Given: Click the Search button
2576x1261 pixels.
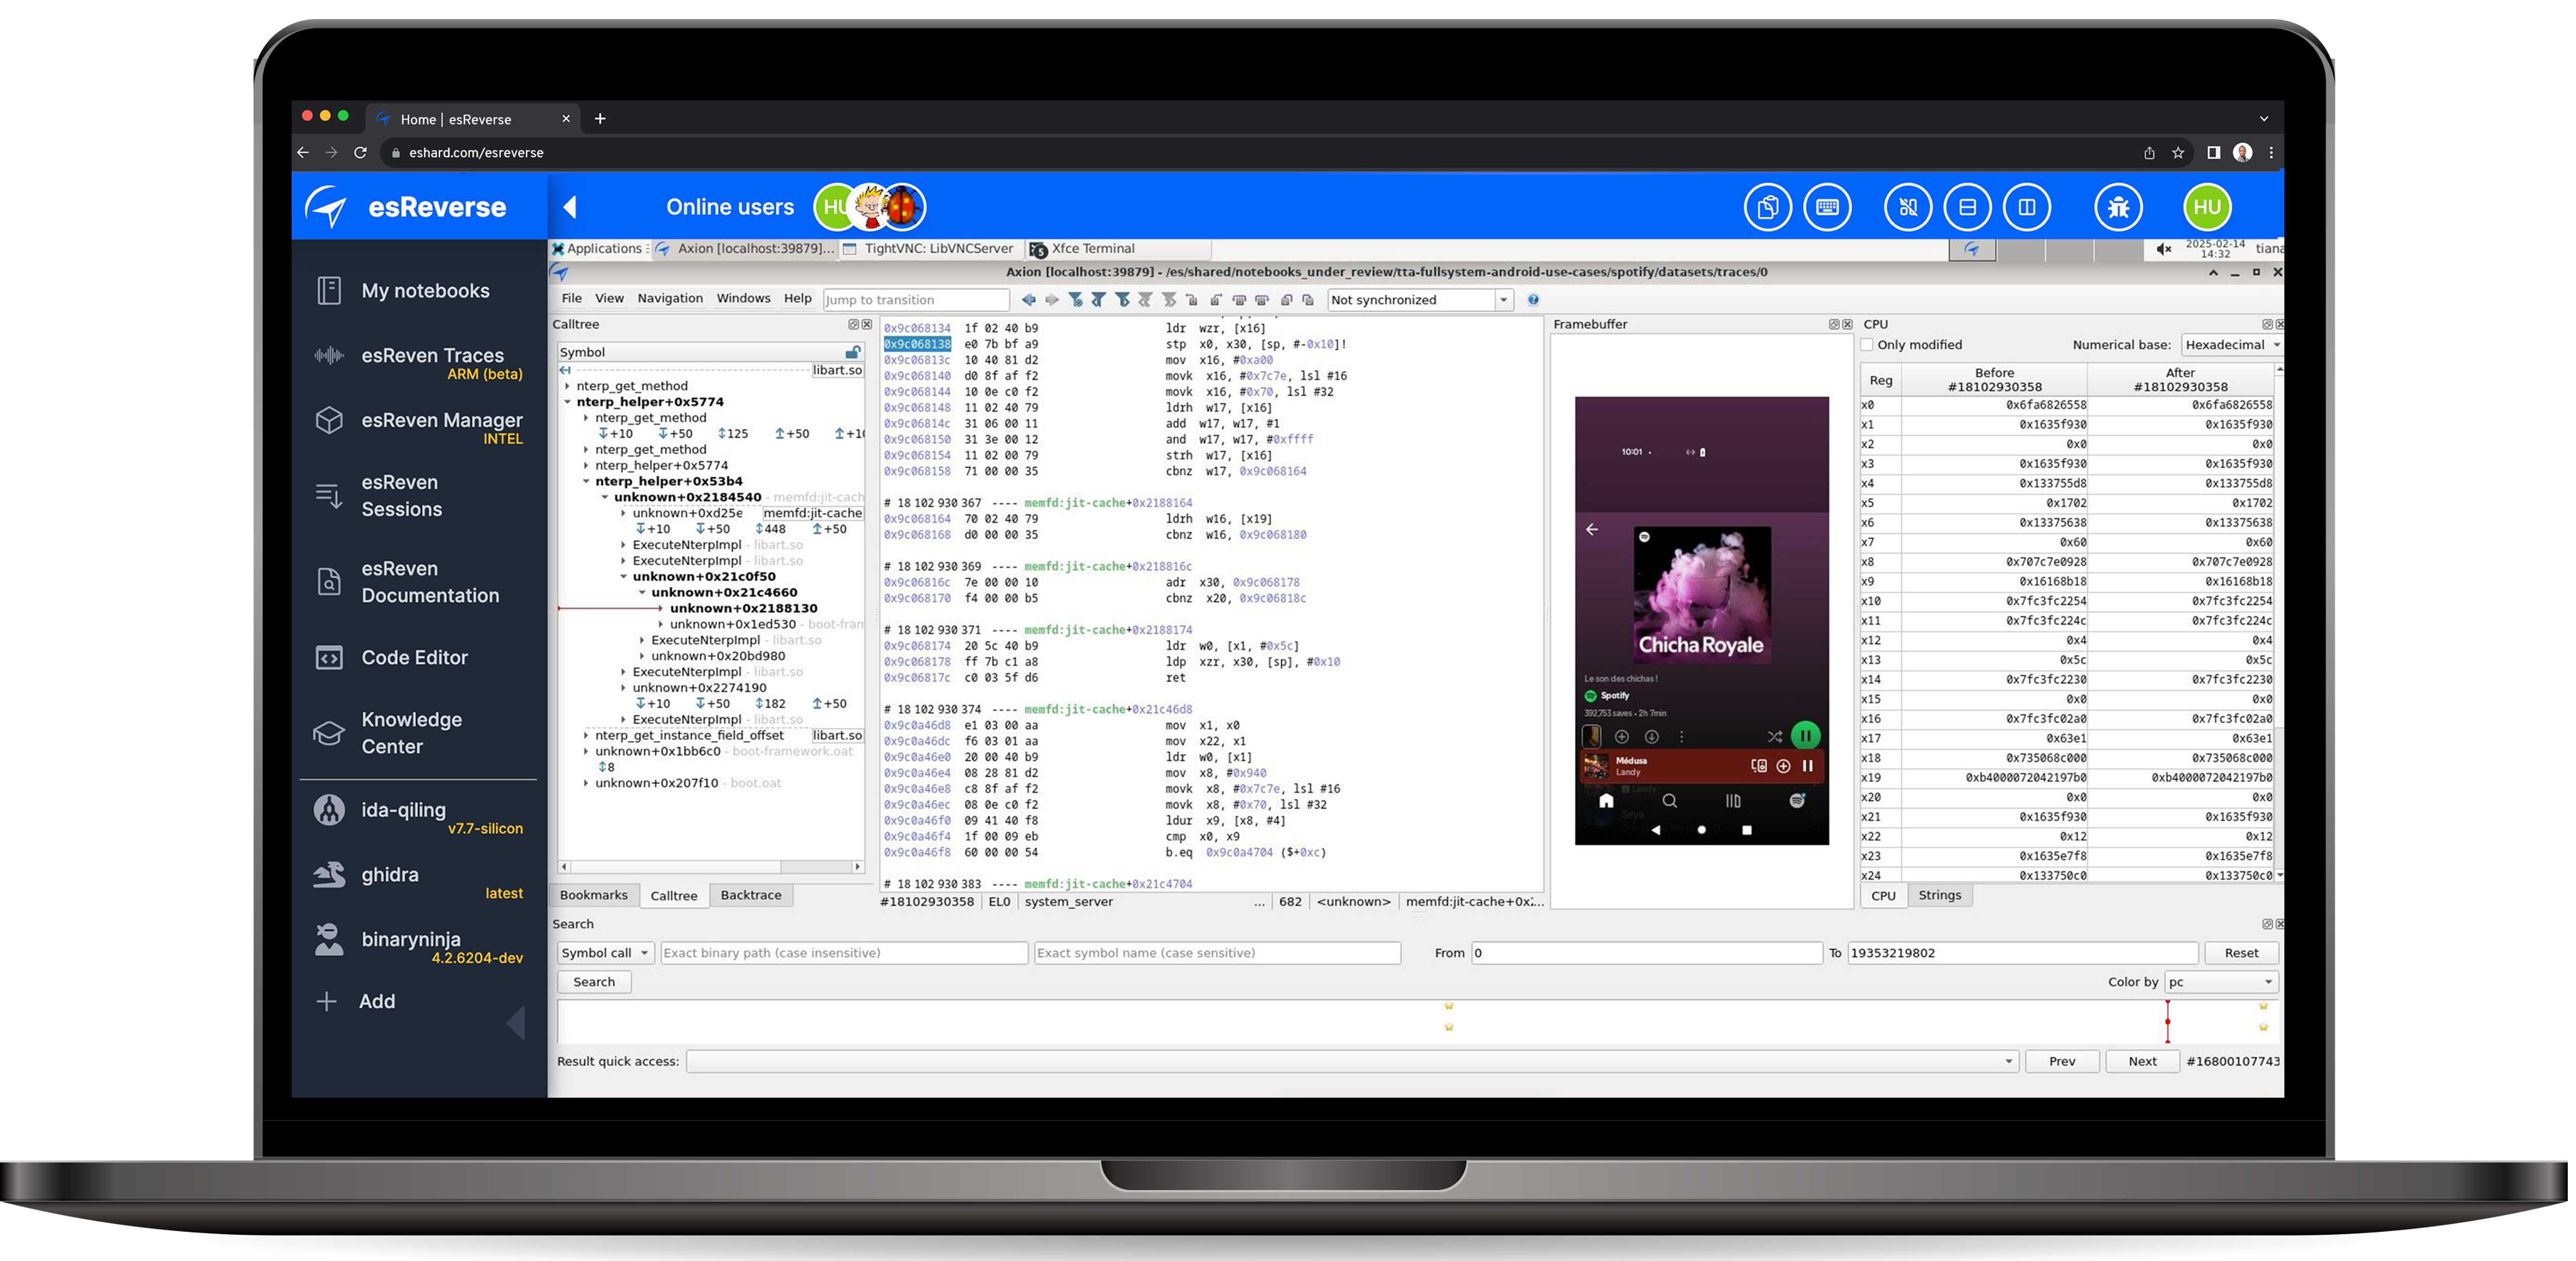Looking at the screenshot, I should click(x=593, y=982).
